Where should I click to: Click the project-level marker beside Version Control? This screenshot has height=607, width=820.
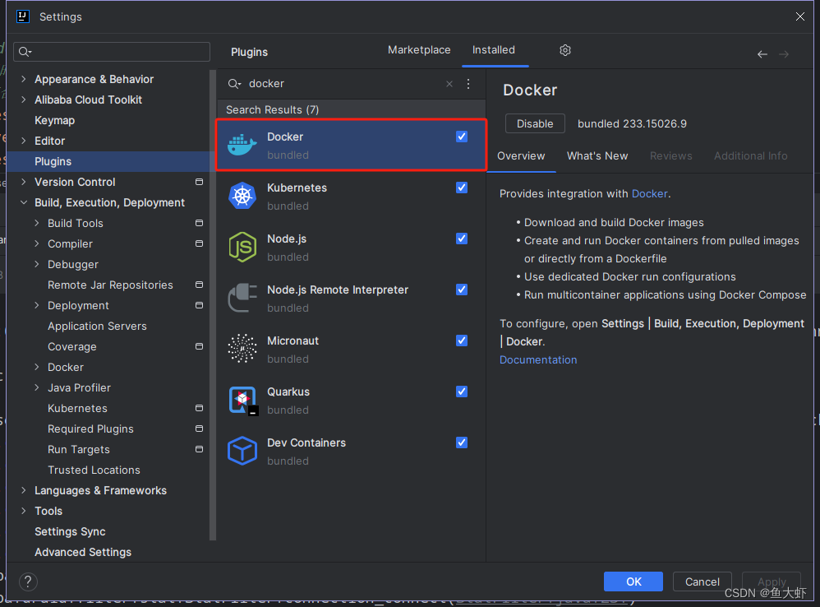(x=199, y=182)
